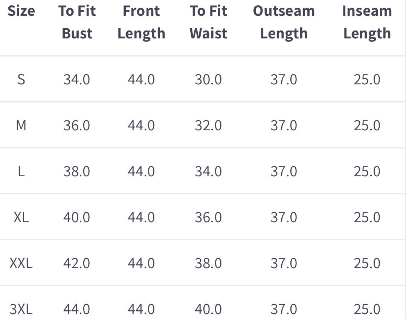Viewport: 406px width, 319px height.
Task: Click the Front Length column header
Action: click(x=141, y=22)
